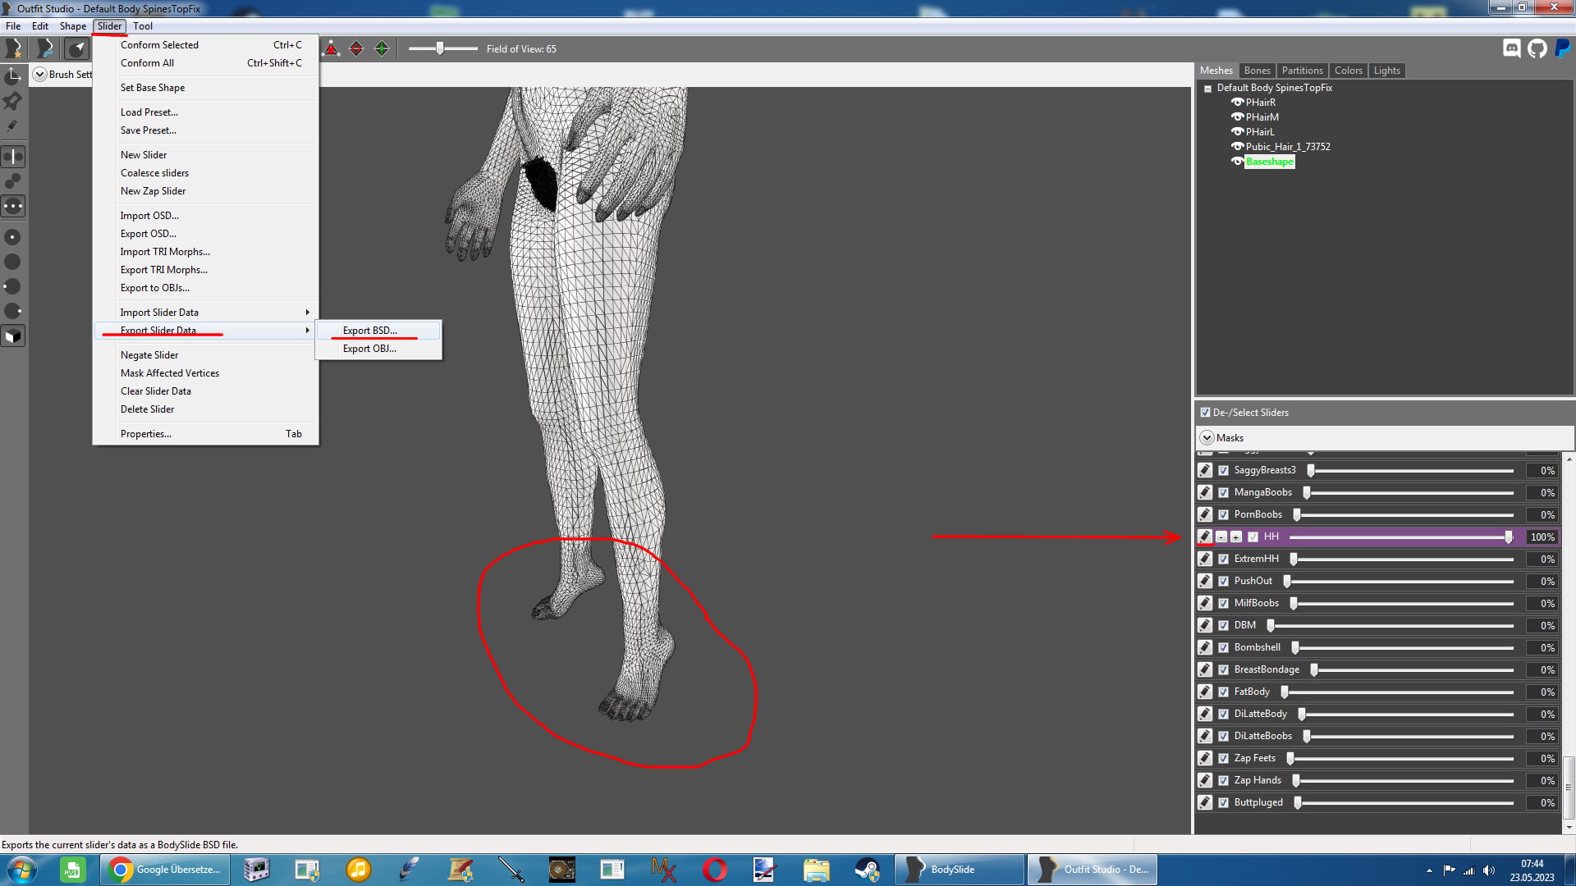Click the plus button on HH slider

pyautogui.click(x=1236, y=537)
